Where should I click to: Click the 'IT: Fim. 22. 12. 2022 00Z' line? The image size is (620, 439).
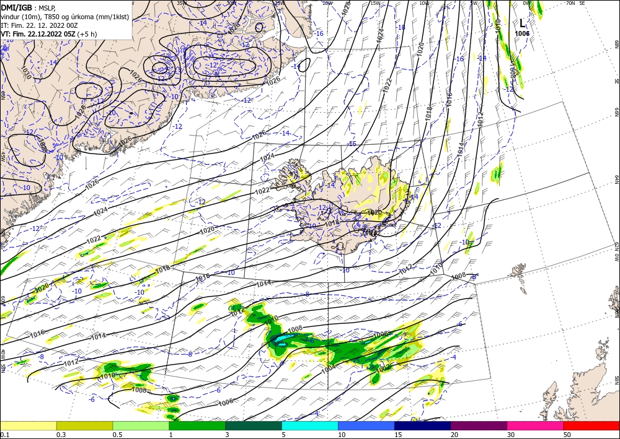(x=39, y=25)
